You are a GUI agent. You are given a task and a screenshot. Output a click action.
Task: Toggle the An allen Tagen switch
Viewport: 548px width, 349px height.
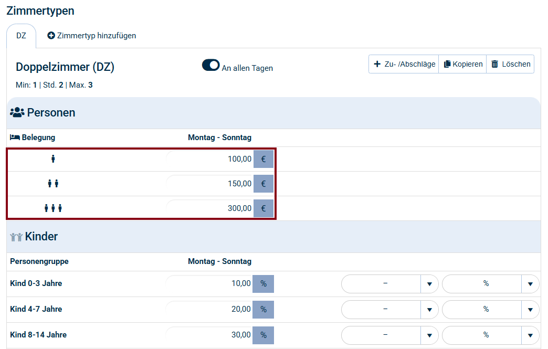[x=210, y=65]
